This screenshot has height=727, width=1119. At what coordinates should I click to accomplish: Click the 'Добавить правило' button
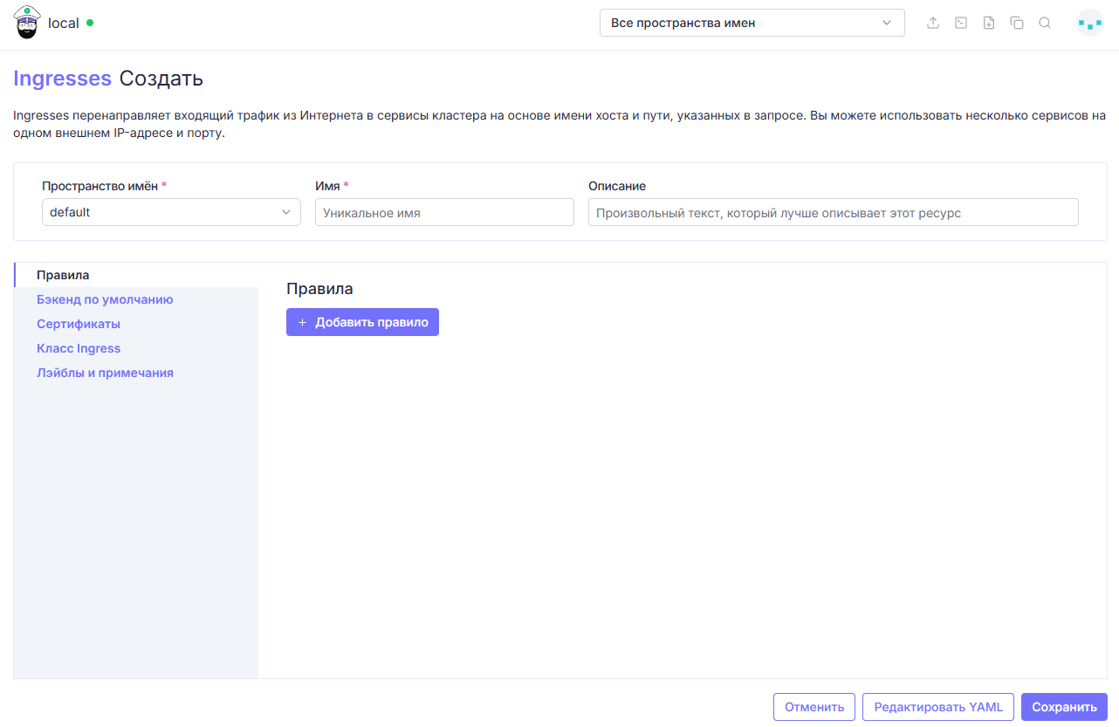pos(362,322)
